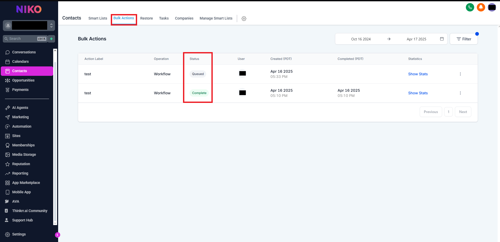500x242 pixels.
Task: Click the Memberships badge icon
Action: pos(8,145)
